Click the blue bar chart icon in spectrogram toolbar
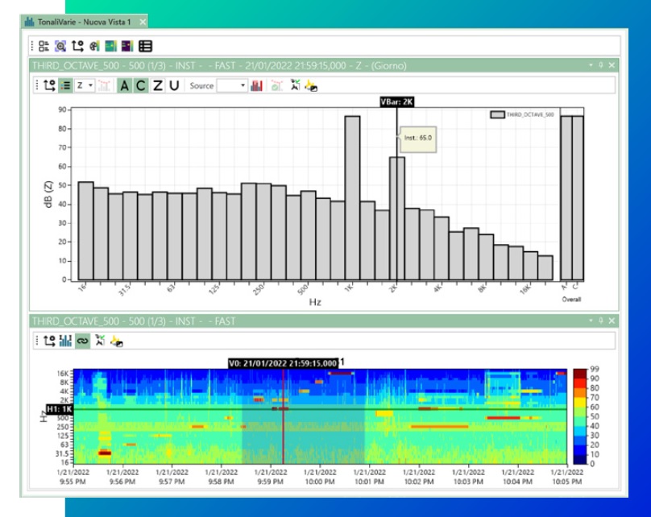Screen dimensions: 651x517 (x=65, y=341)
